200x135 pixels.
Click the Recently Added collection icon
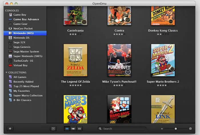pyautogui.click(x=10, y=82)
